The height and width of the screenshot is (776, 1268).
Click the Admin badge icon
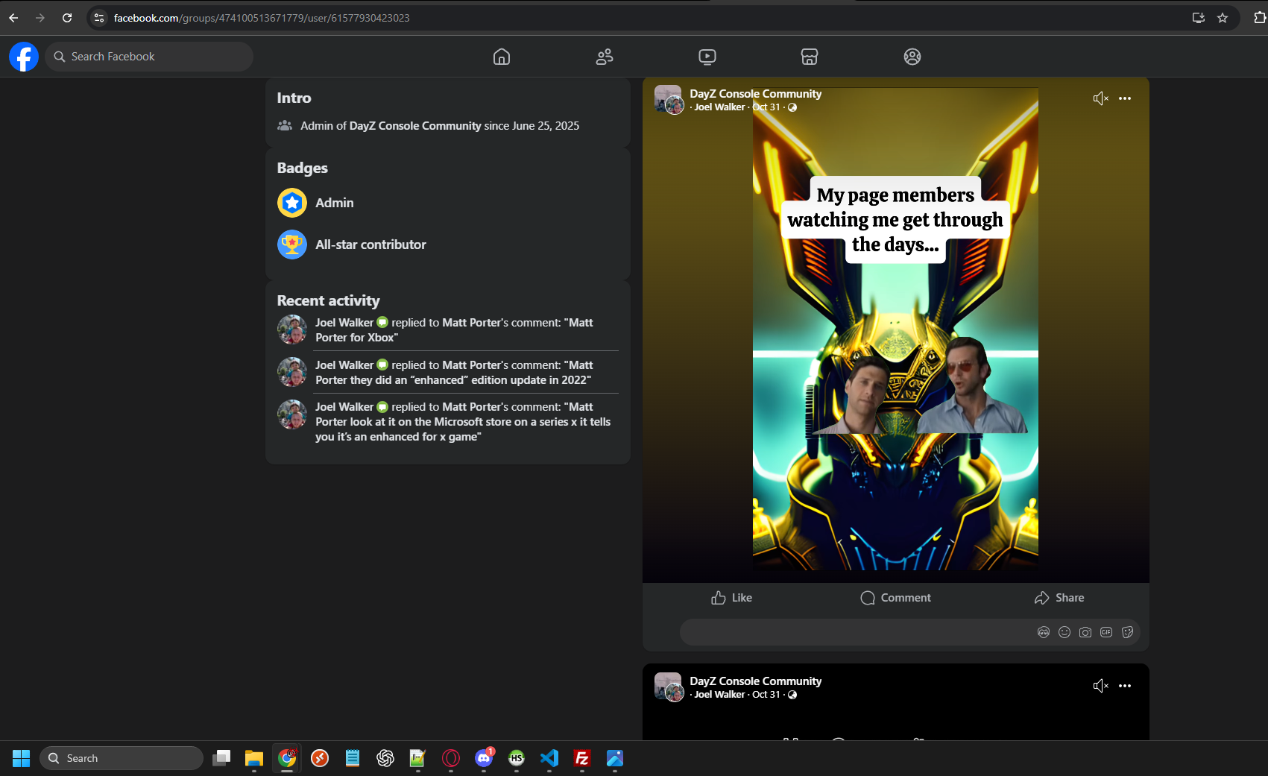tap(292, 203)
